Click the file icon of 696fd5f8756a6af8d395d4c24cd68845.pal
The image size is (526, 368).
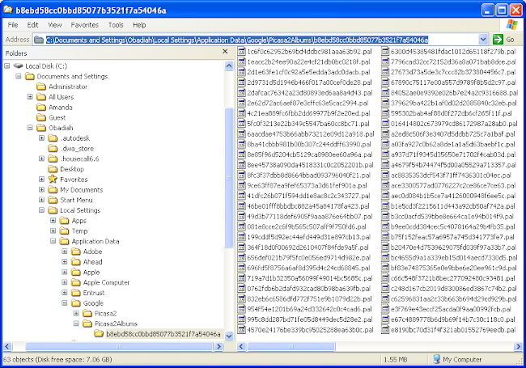tap(241, 268)
